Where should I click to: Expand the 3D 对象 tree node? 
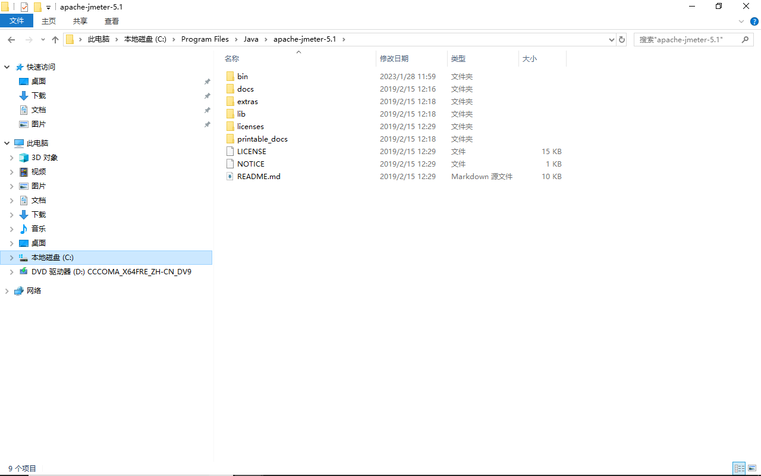(11, 158)
